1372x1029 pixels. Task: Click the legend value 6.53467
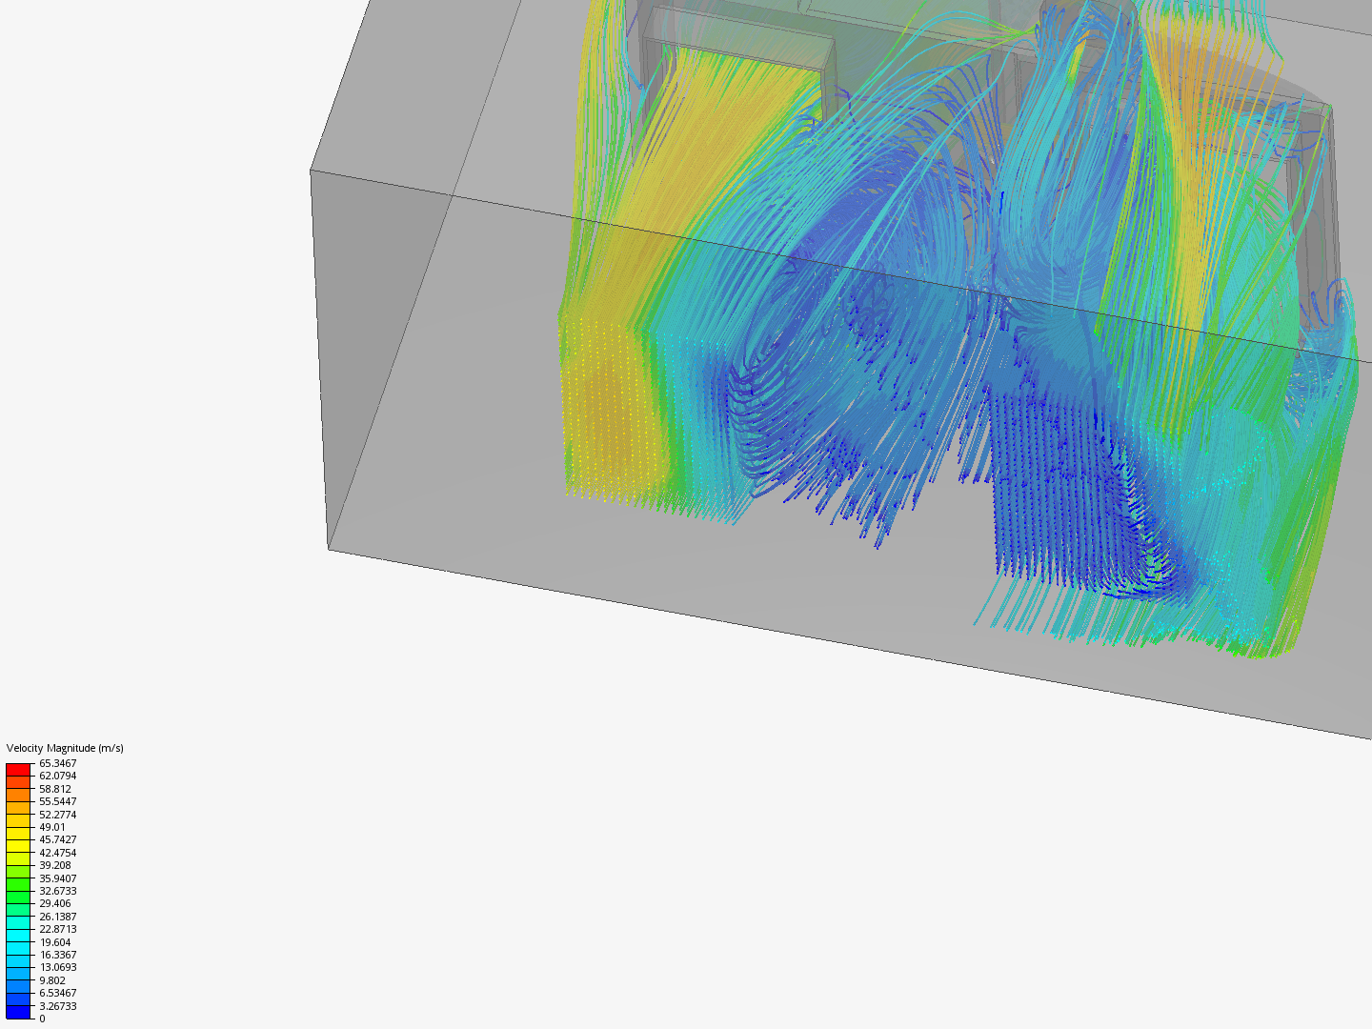(58, 993)
